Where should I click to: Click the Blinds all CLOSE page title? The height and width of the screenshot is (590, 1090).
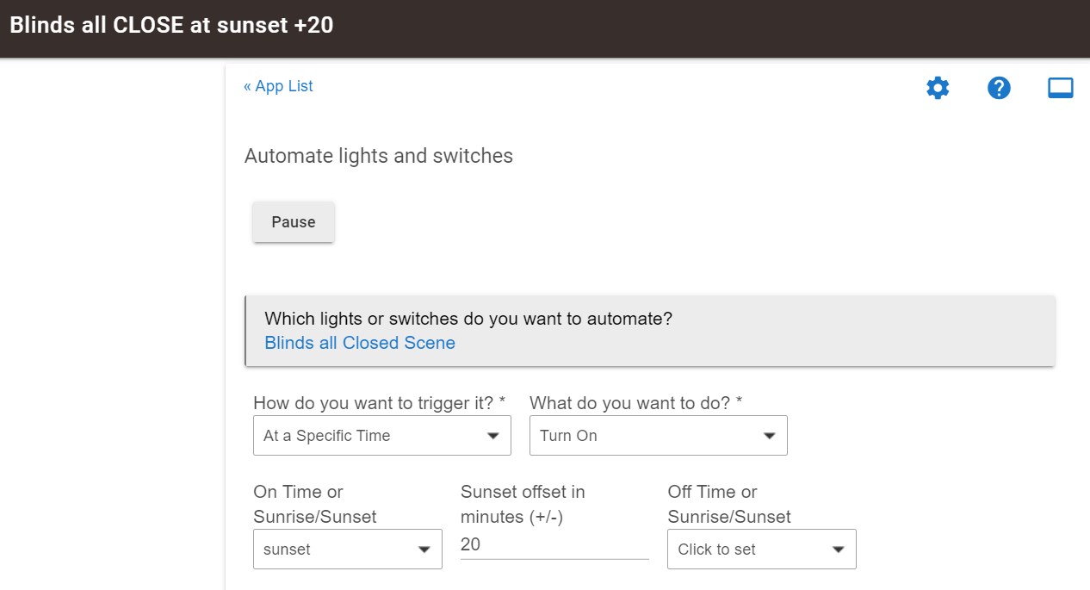(171, 25)
